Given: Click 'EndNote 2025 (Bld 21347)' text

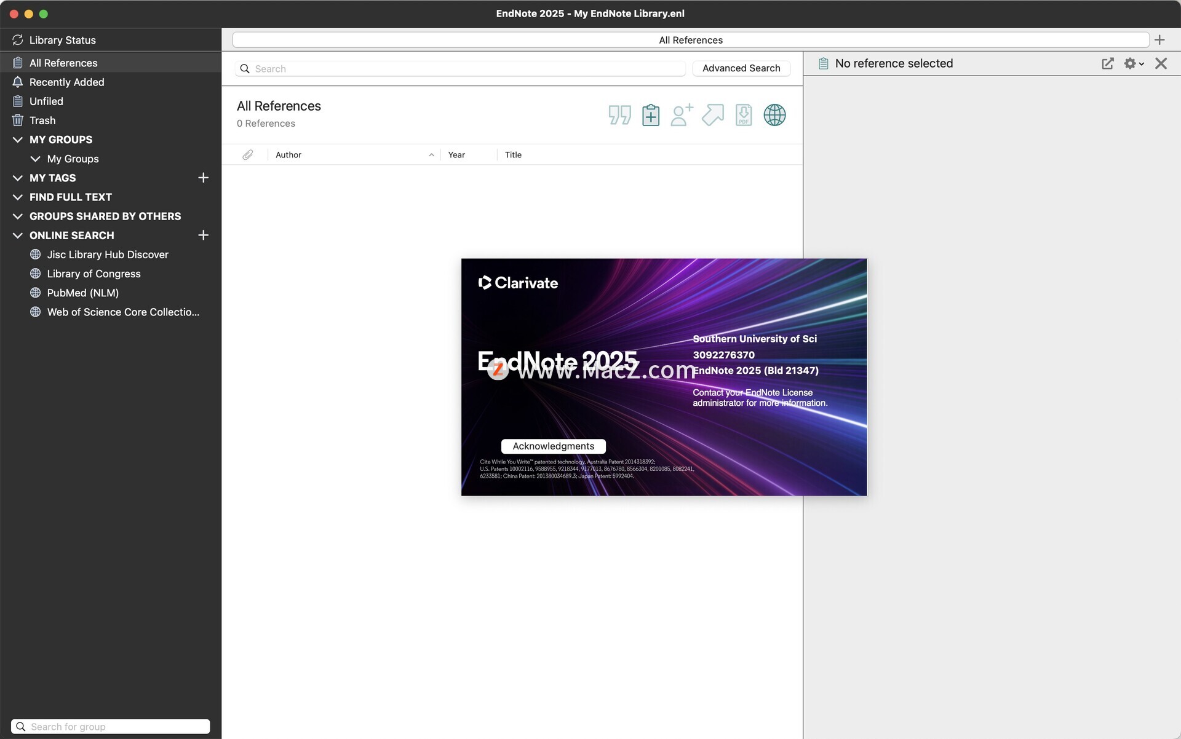Looking at the screenshot, I should [755, 371].
